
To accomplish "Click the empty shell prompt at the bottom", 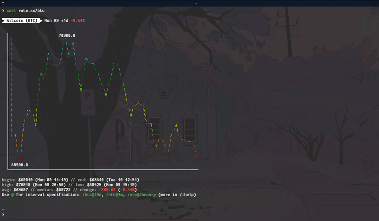I will [x=3, y=215].
